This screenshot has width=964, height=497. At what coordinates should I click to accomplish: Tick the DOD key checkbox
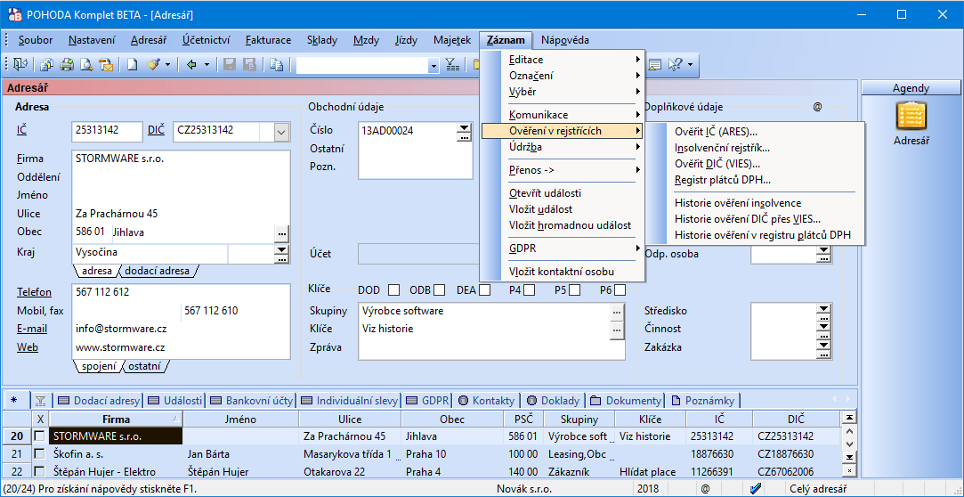point(393,289)
